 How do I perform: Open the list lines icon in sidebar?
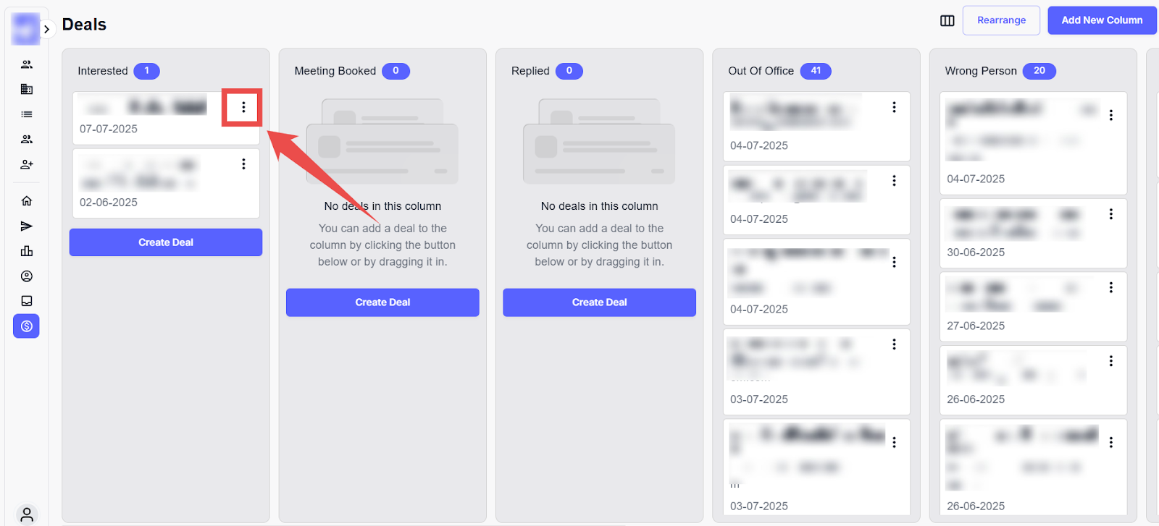(27, 114)
